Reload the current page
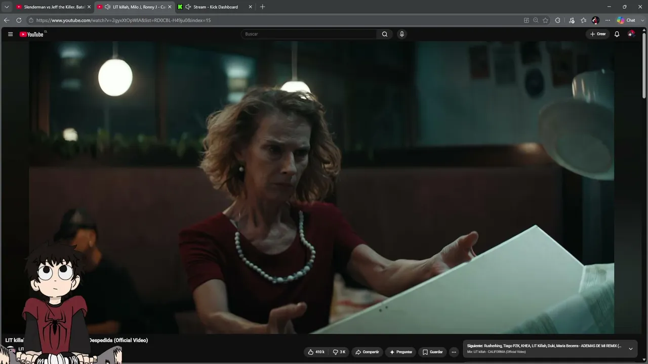This screenshot has width=648, height=364. pos(19,20)
